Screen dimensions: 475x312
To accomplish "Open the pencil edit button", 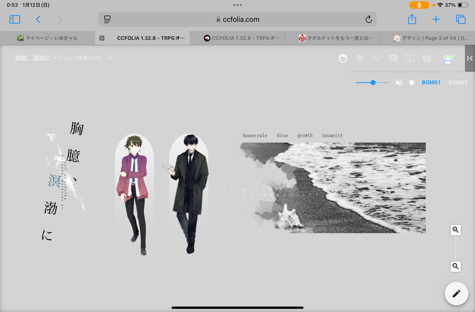I will pos(456,293).
